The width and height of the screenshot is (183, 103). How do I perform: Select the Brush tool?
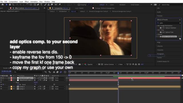click(x=45, y=5)
